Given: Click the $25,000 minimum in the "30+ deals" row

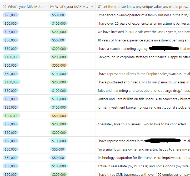Looking at the screenshot, I should (11, 32).
